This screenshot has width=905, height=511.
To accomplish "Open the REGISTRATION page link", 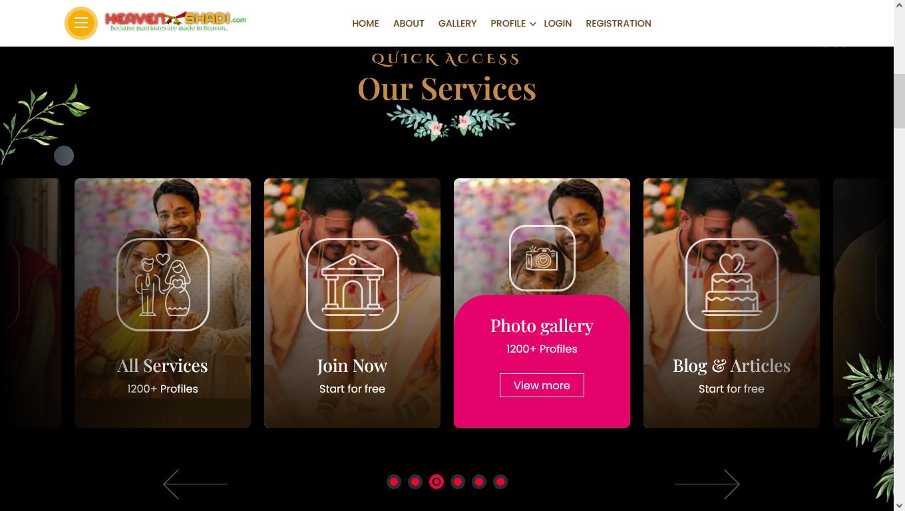I will (618, 23).
